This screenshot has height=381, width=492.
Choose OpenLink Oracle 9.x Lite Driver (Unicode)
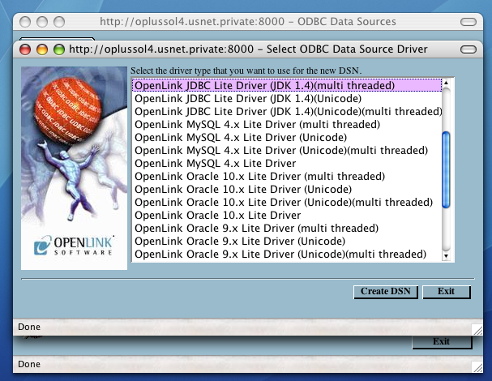point(240,241)
